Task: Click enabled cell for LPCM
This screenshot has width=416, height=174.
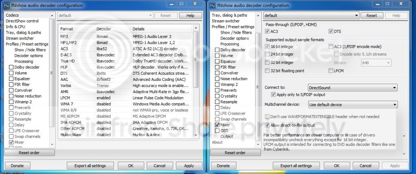Action: click(x=113, y=98)
